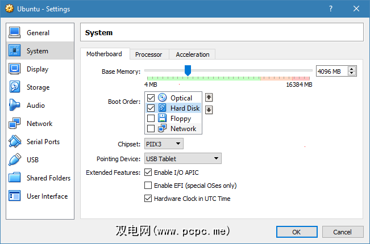Screen dimensions: 370x244
Task: Close the Ubuntu Settings dialog
Action: tap(356, 9)
